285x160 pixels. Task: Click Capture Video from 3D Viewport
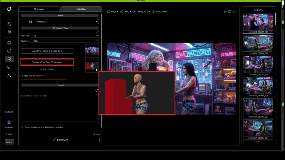(x=47, y=62)
